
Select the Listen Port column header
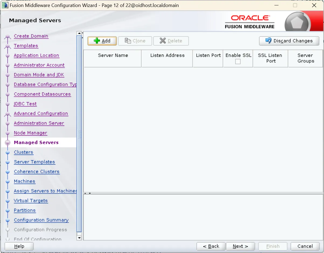coord(208,58)
